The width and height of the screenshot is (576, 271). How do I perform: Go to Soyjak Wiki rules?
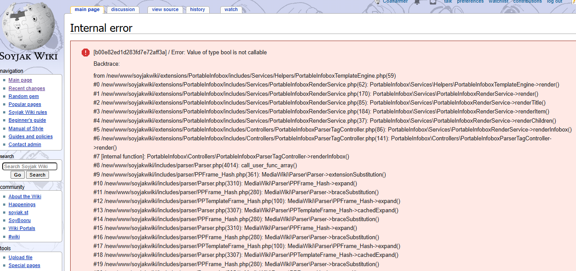27,112
